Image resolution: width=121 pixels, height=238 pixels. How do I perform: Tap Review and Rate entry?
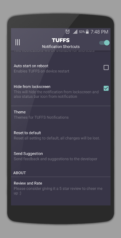(61, 188)
